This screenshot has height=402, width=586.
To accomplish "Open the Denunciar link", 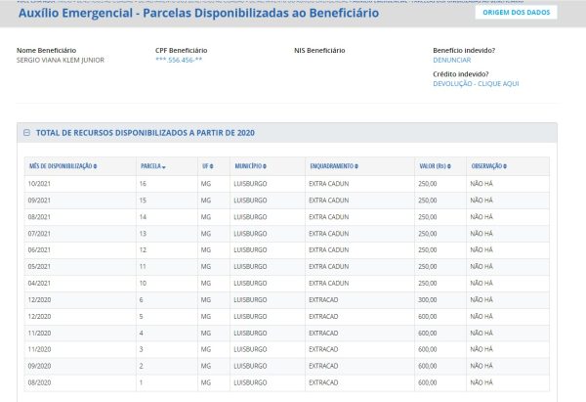I will pos(451,60).
